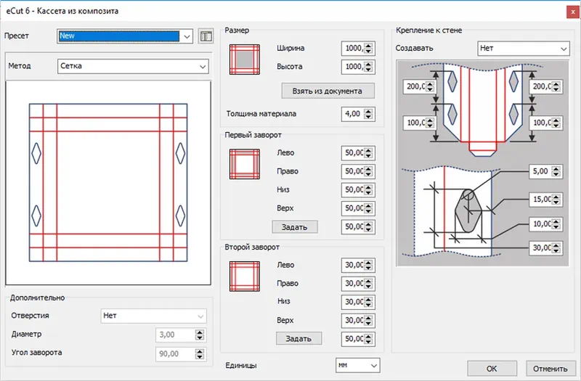Click the Размер cassette size icon
Screen dimensions: 581x381
tap(243, 57)
